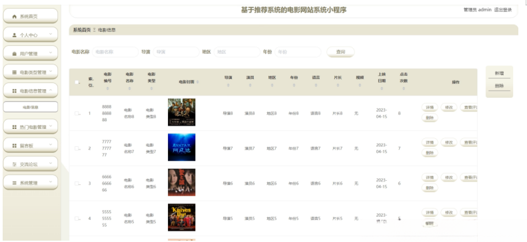Sort table by 语言 column arrows
Viewport: 527px width, 242px height.
[316, 86]
